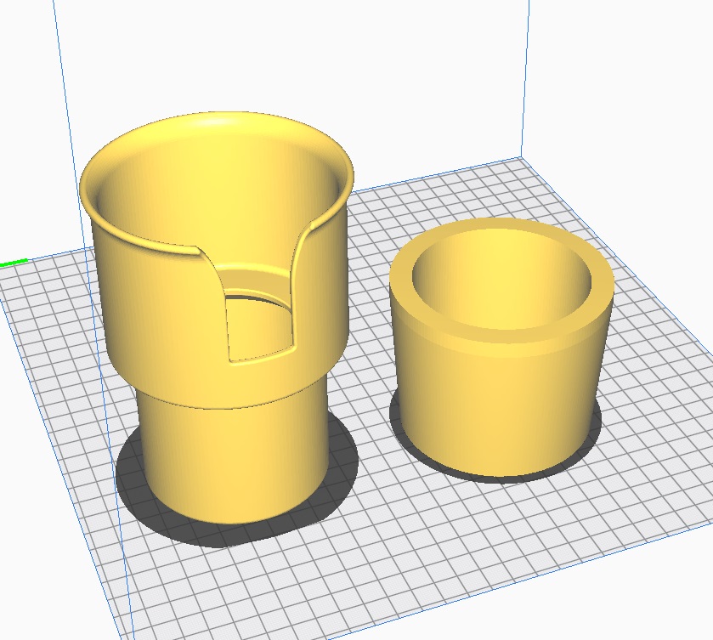713x640 pixels.
Task: Click the right vertical blue build-volume edge
Action: pyautogui.click(x=520, y=76)
